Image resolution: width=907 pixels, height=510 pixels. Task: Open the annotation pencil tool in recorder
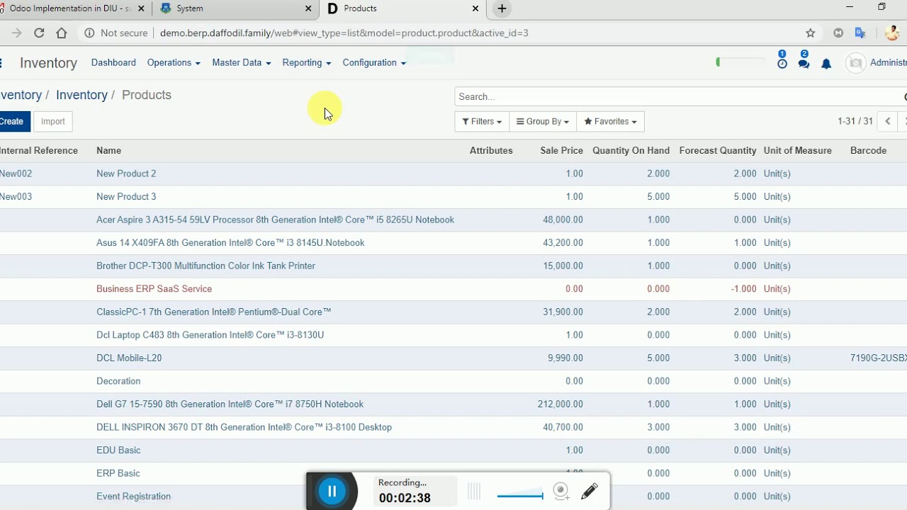click(589, 491)
